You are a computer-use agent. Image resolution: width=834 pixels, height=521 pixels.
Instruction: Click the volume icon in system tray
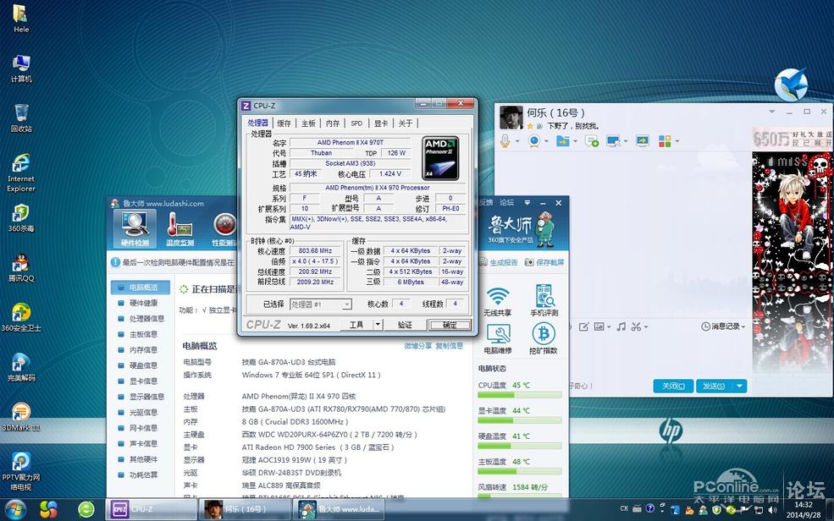pyautogui.click(x=772, y=509)
